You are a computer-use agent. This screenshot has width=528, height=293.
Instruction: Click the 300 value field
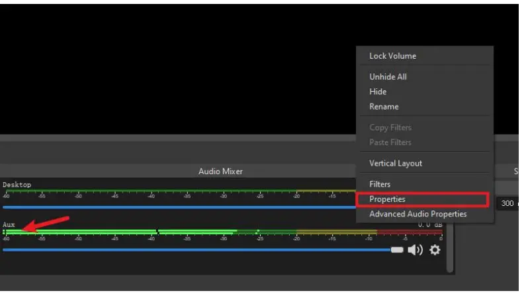[x=507, y=203]
